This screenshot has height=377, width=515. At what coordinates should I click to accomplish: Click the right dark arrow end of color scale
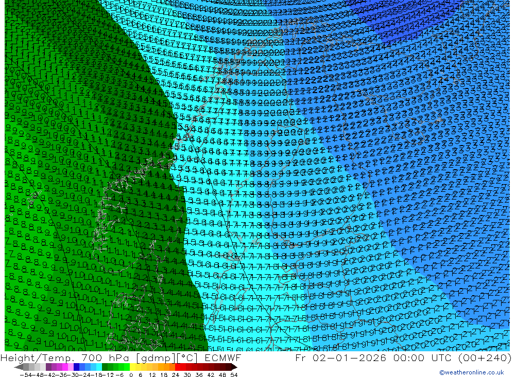point(234,367)
